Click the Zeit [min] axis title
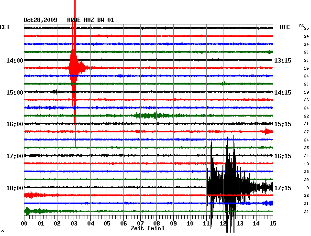This screenshot has height=236, width=311. point(147,228)
